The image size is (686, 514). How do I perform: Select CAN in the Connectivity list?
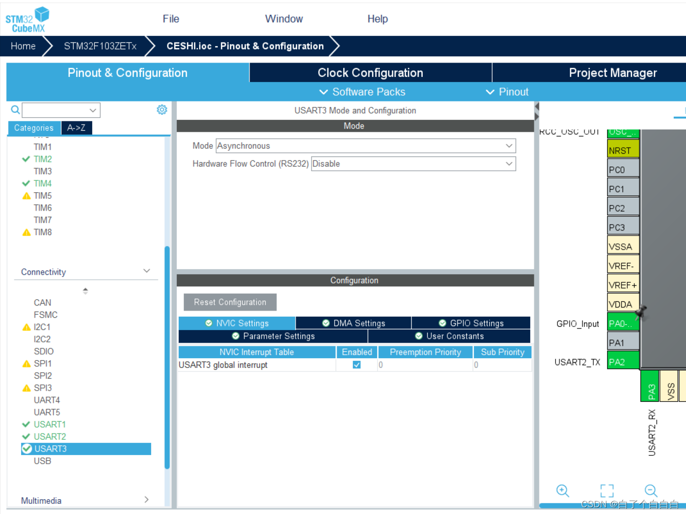(x=43, y=303)
